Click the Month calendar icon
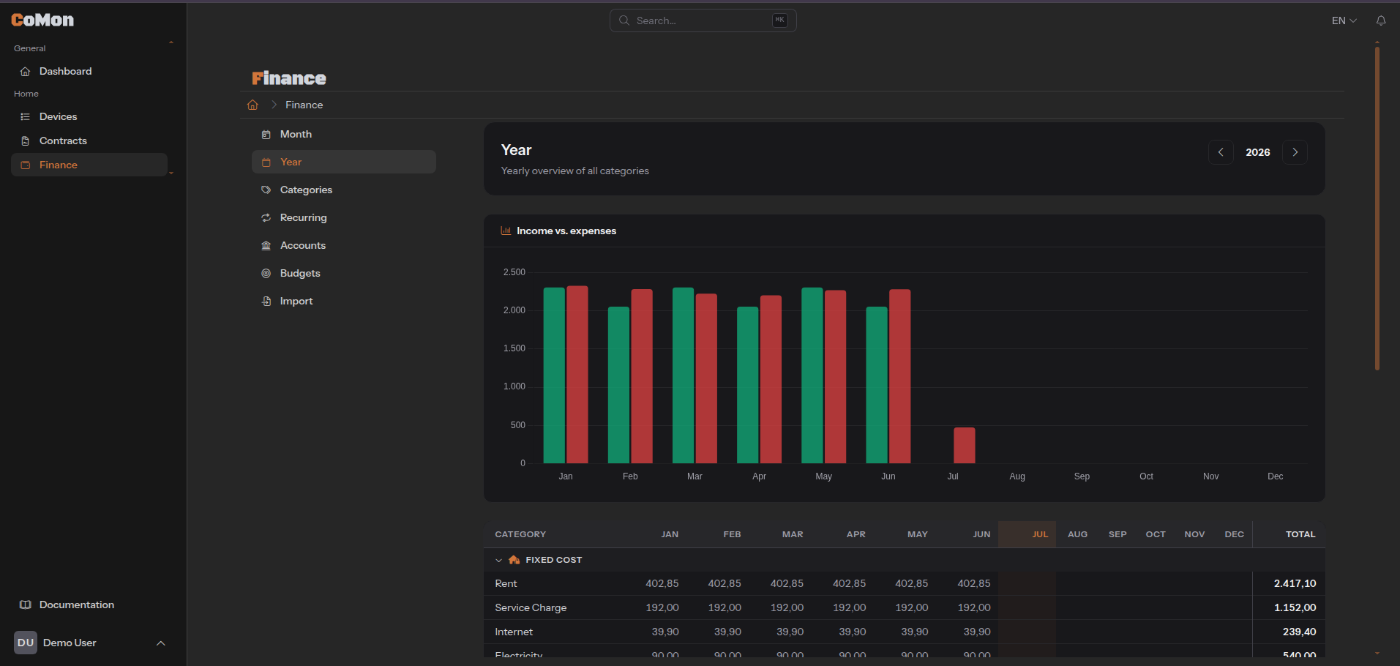 (x=266, y=135)
